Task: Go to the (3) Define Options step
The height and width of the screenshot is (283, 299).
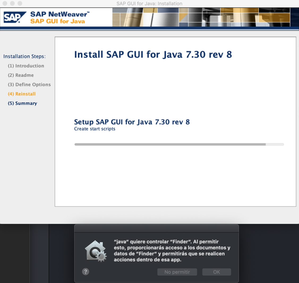Action: (29, 84)
